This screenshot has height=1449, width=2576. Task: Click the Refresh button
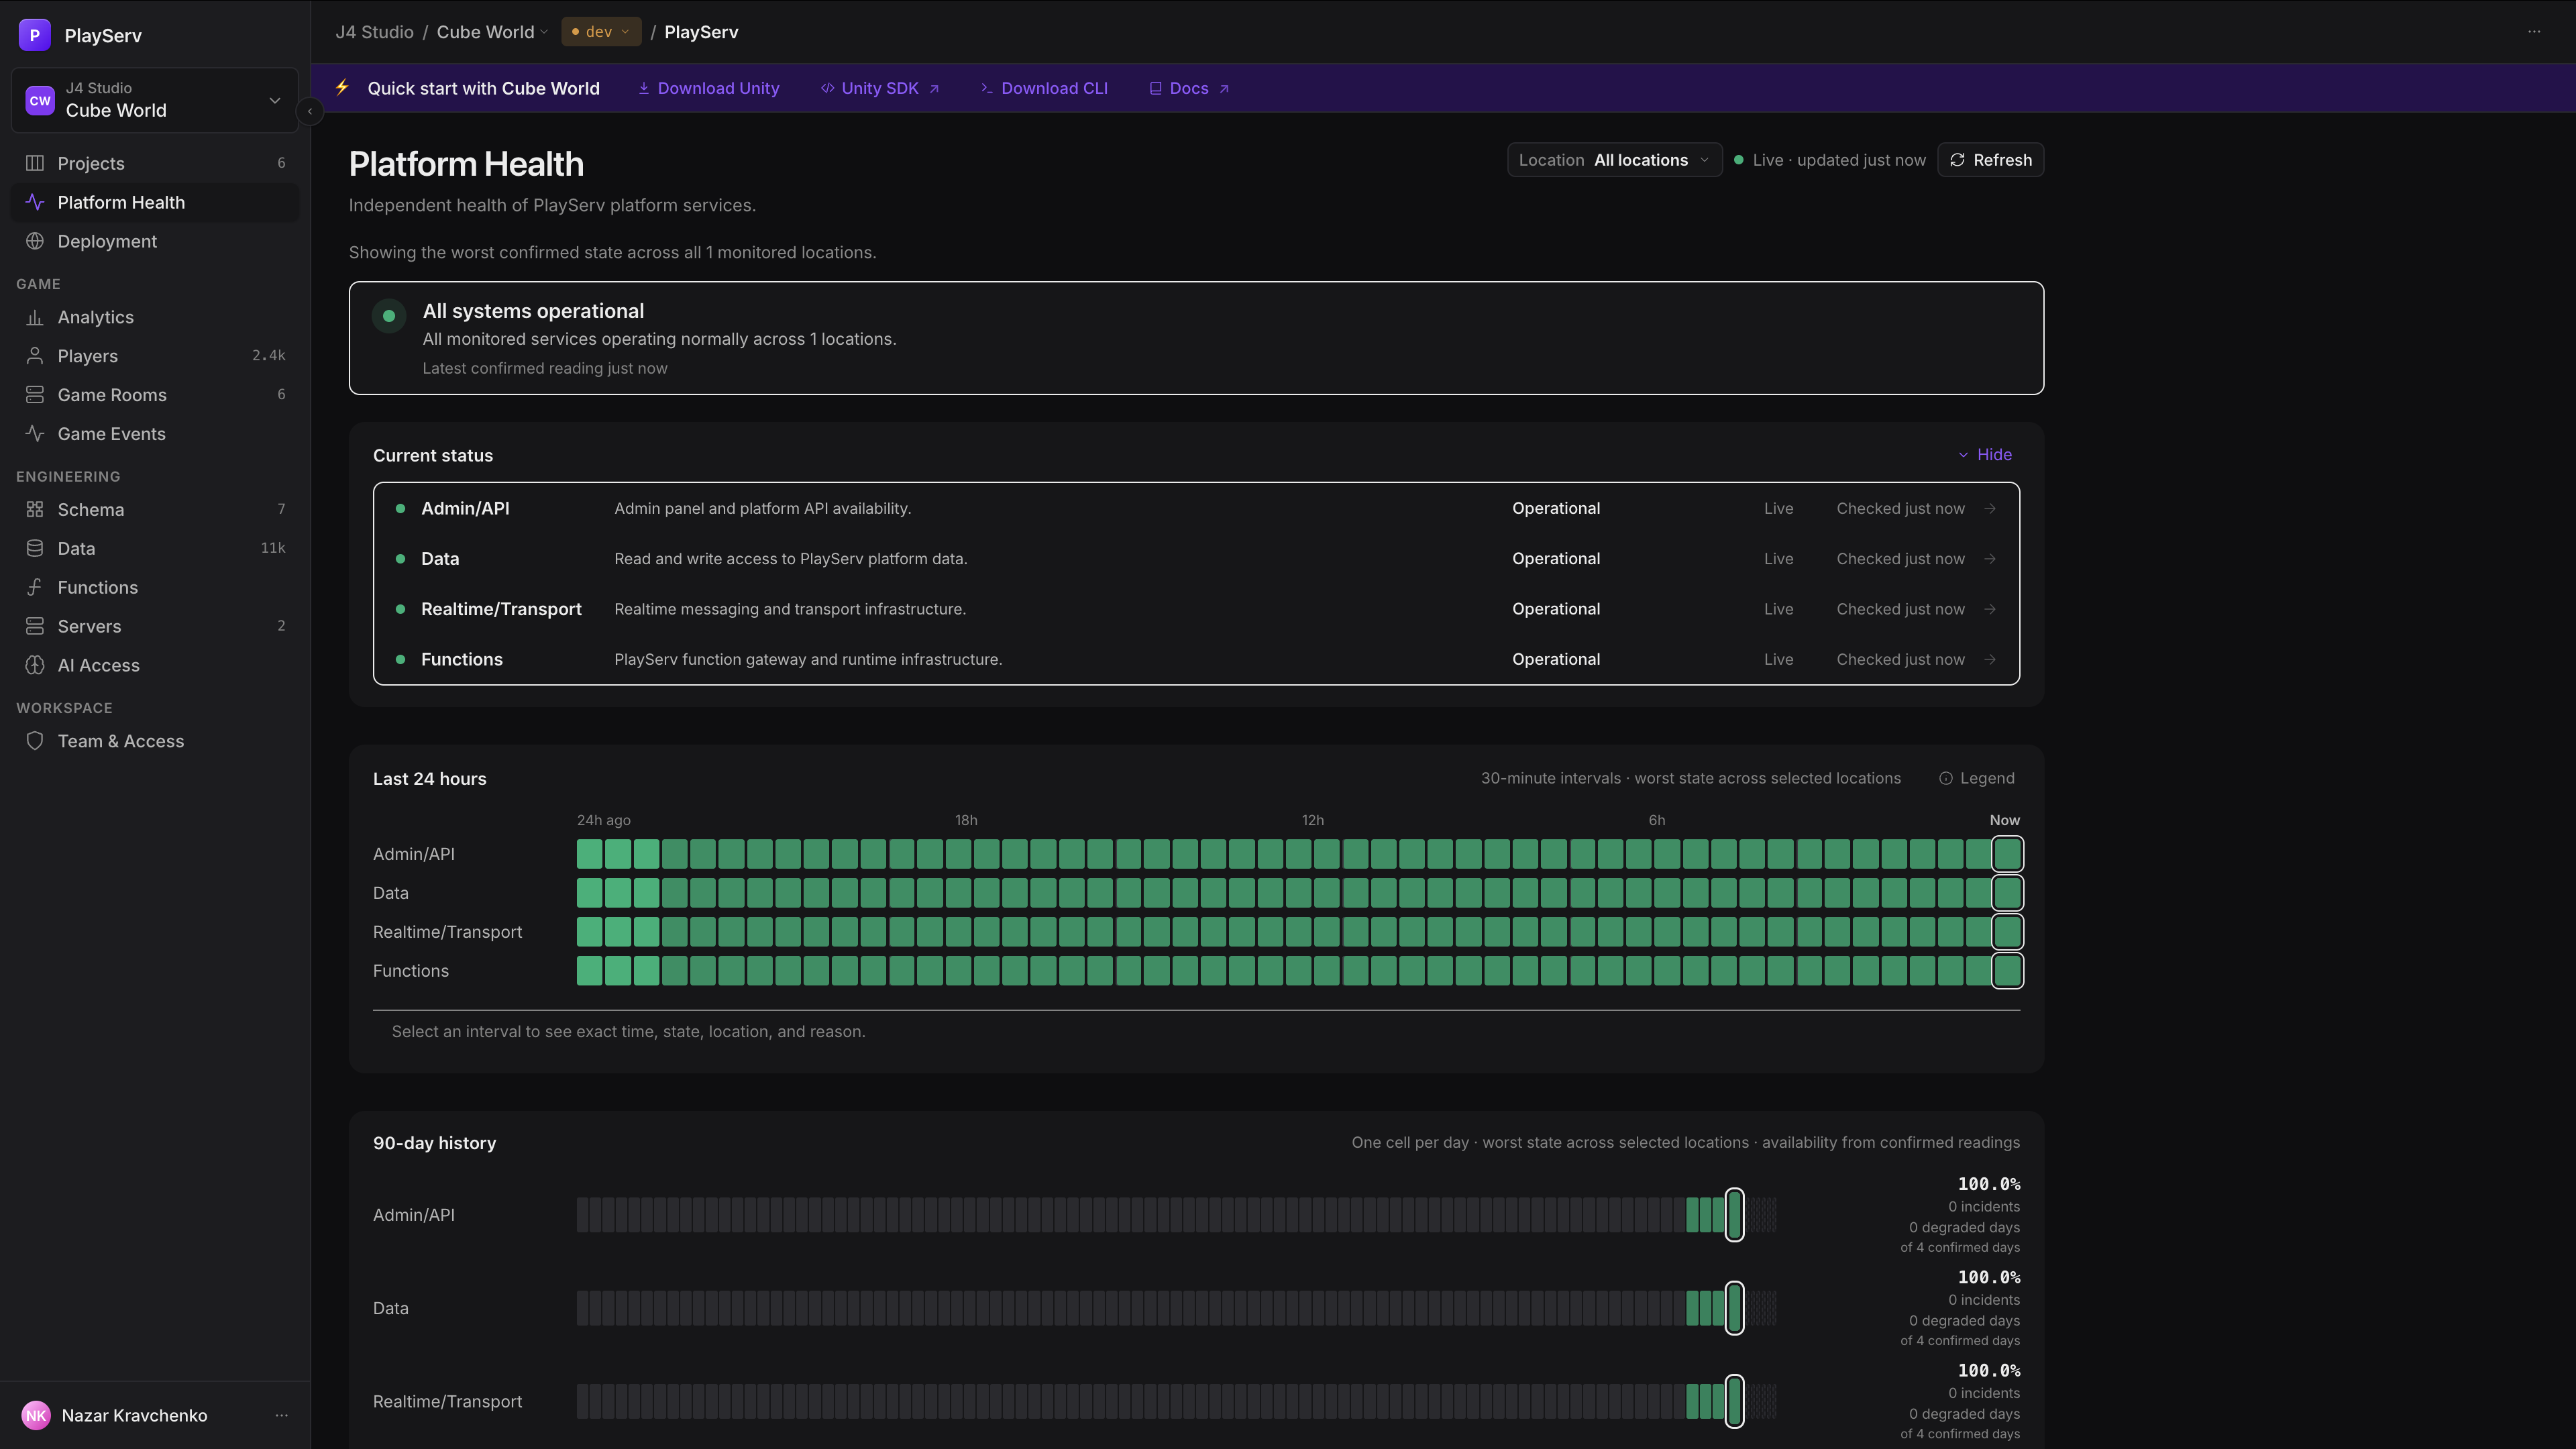tap(1991, 160)
